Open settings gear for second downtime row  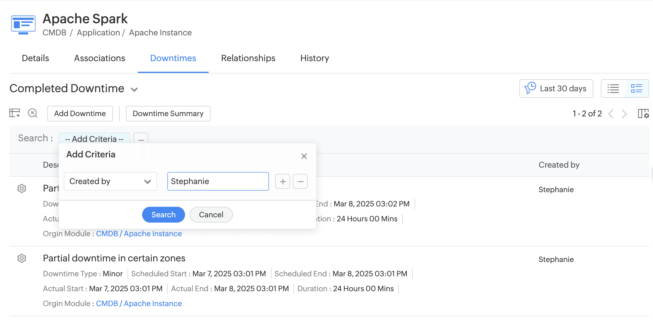pos(22,258)
